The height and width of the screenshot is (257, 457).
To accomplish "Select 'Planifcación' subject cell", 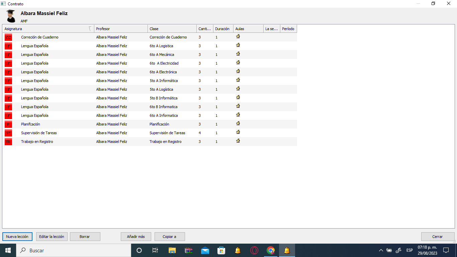I will tap(30, 124).
